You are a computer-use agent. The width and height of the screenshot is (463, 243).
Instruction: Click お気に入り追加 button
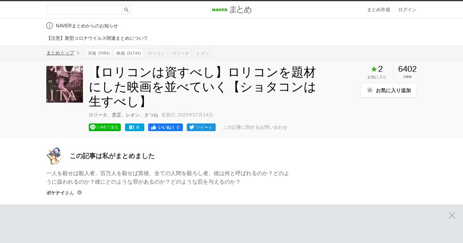click(389, 90)
